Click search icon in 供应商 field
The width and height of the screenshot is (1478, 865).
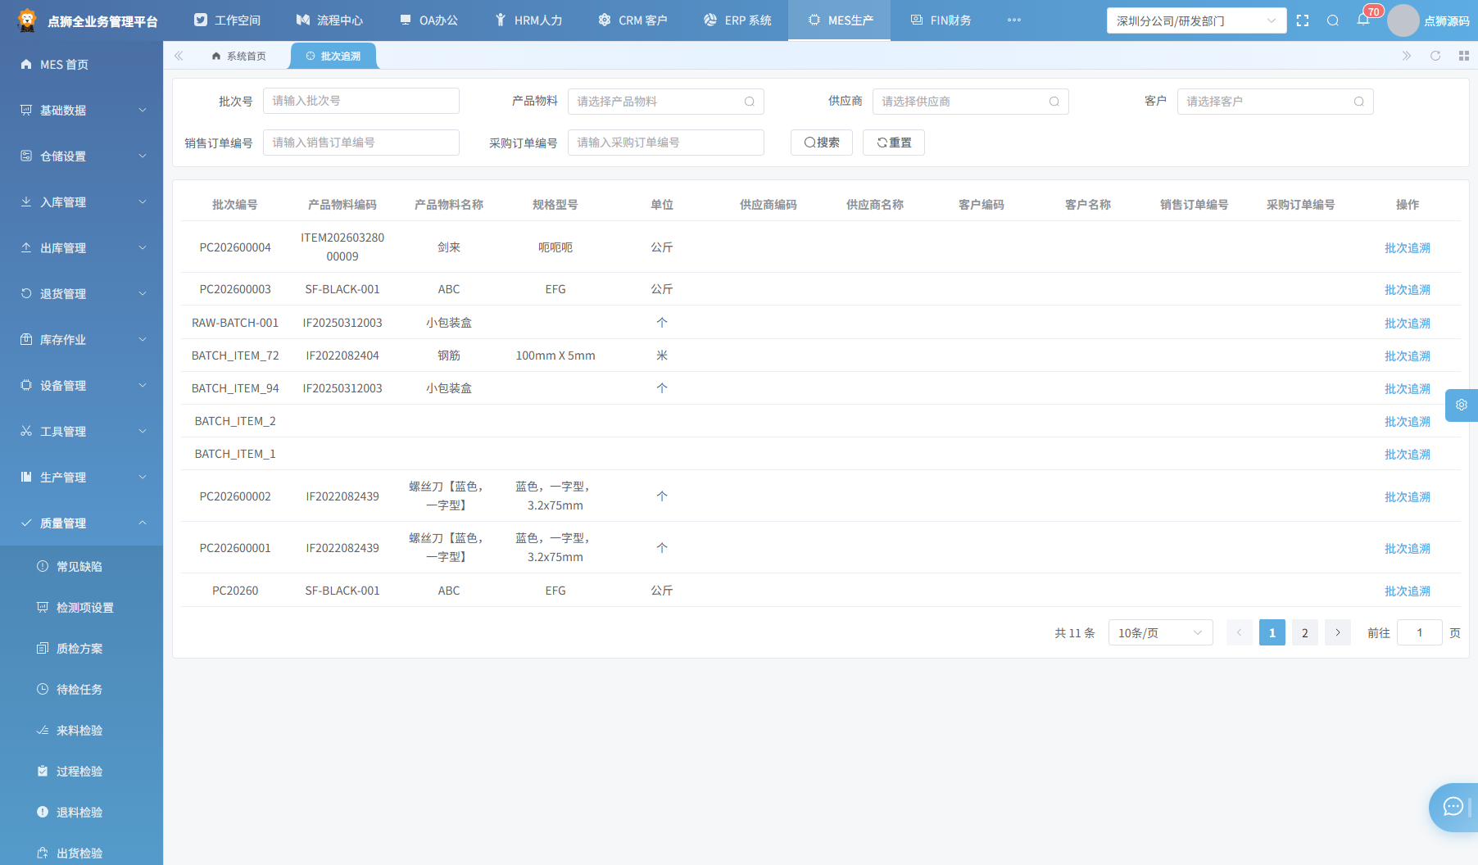pyautogui.click(x=1054, y=102)
